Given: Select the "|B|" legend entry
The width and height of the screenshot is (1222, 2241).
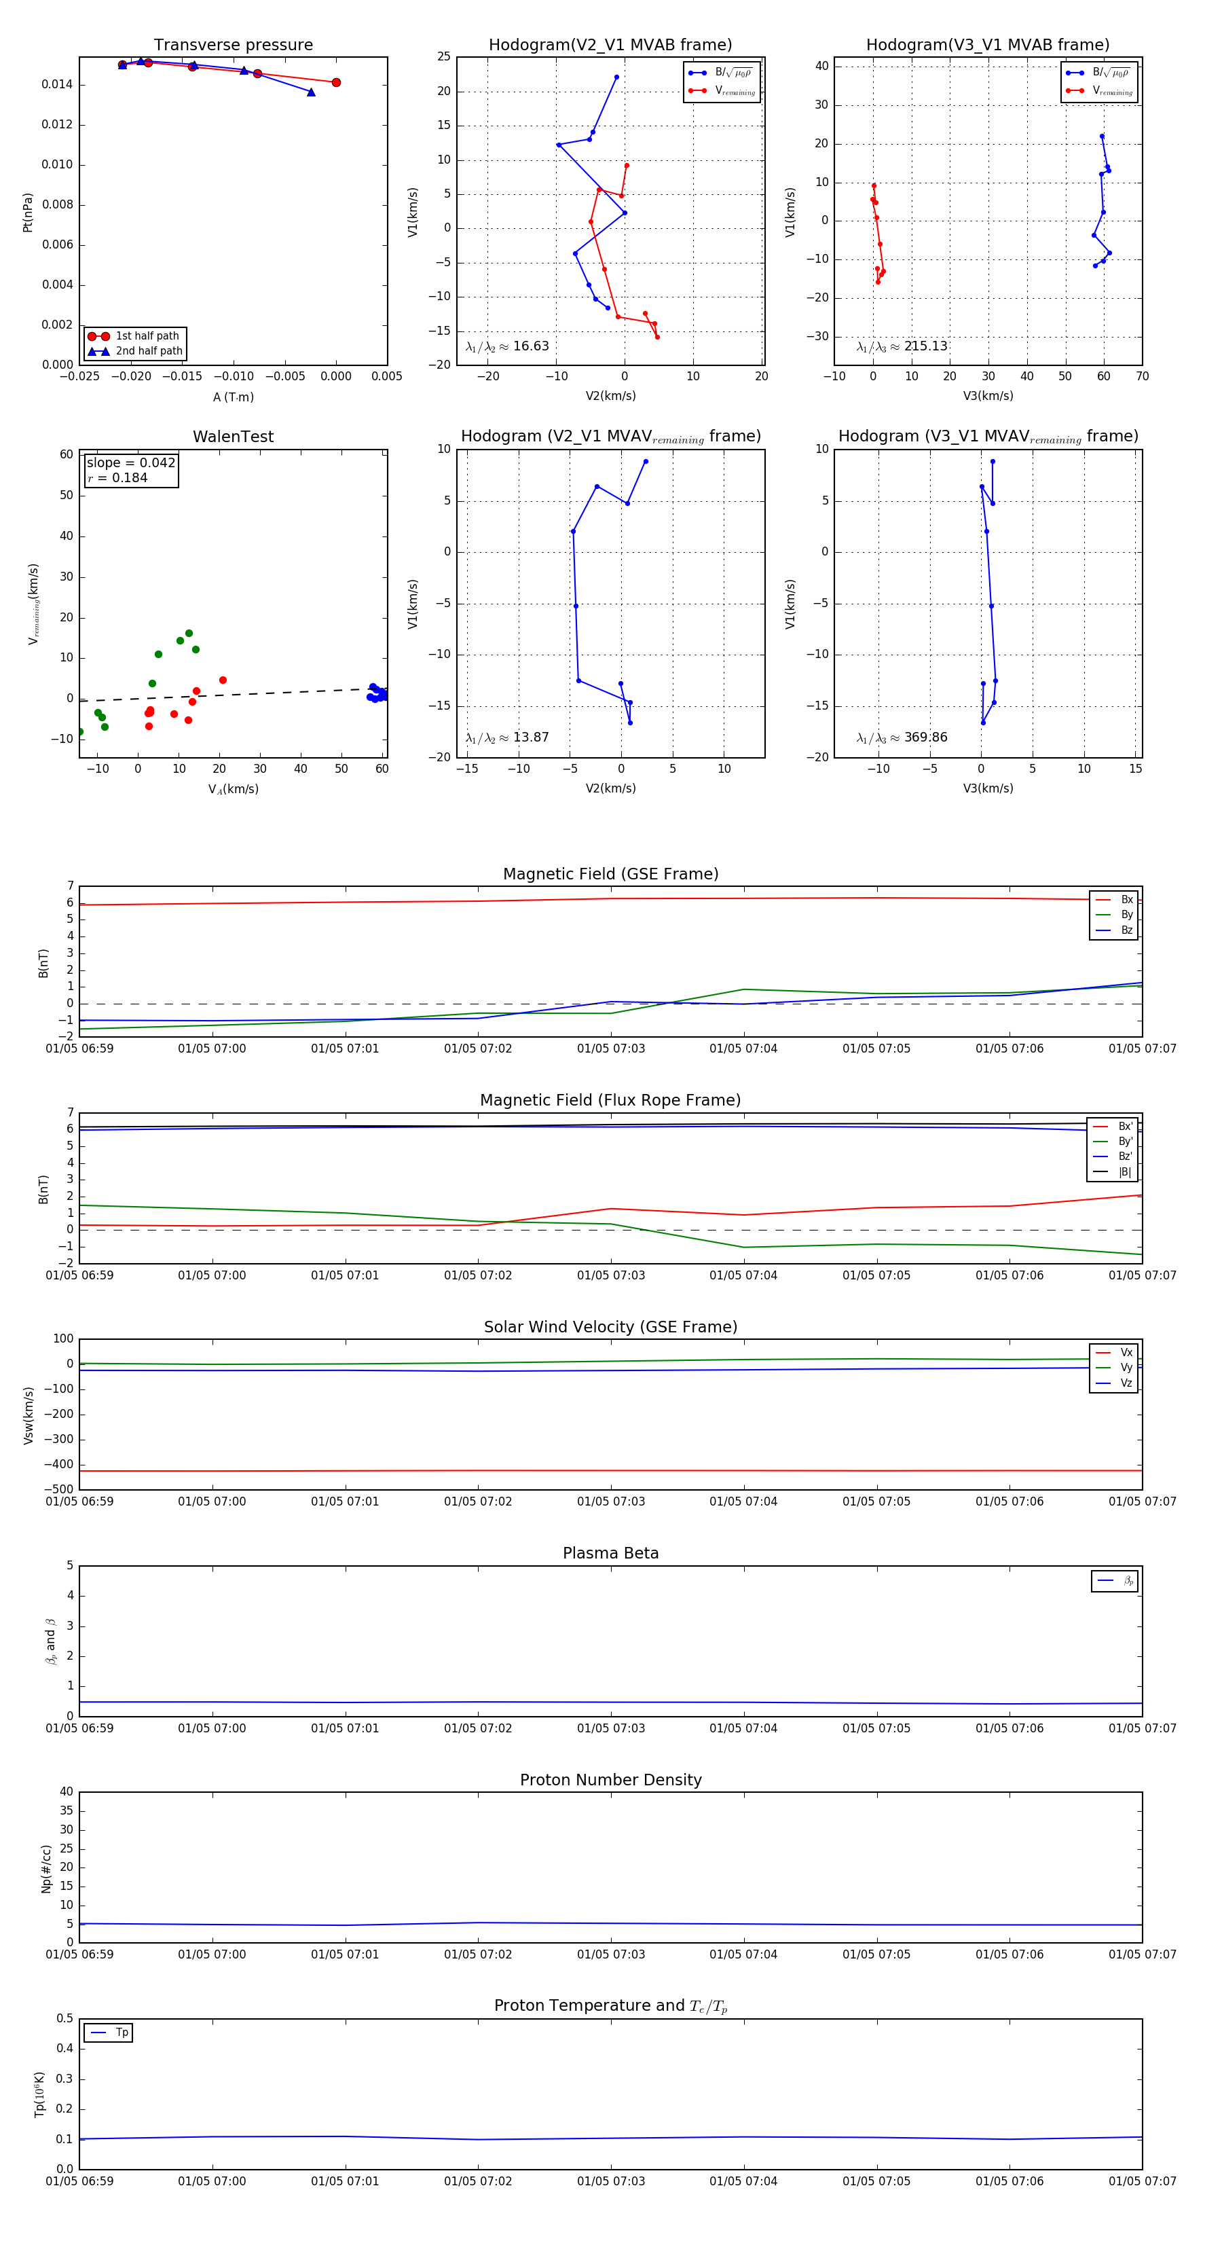Looking at the screenshot, I should (1113, 1172).
